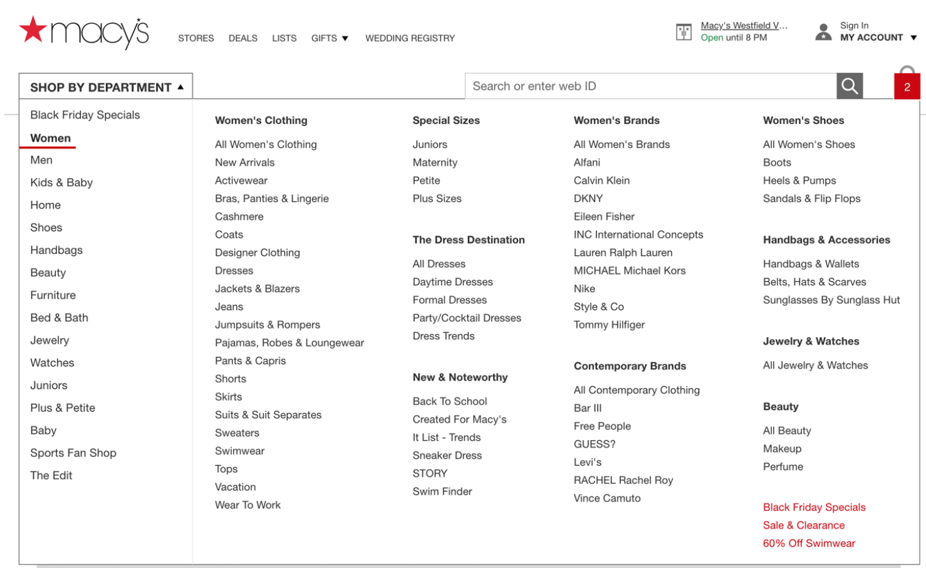
Task: Open 60% Off Swimwear link
Action: point(809,544)
